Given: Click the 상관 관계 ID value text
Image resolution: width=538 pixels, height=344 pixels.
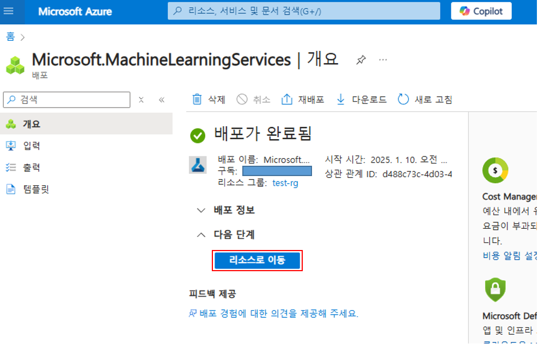Looking at the screenshot, I should click(x=417, y=174).
